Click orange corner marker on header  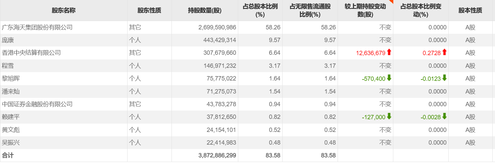click(x=391, y=2)
